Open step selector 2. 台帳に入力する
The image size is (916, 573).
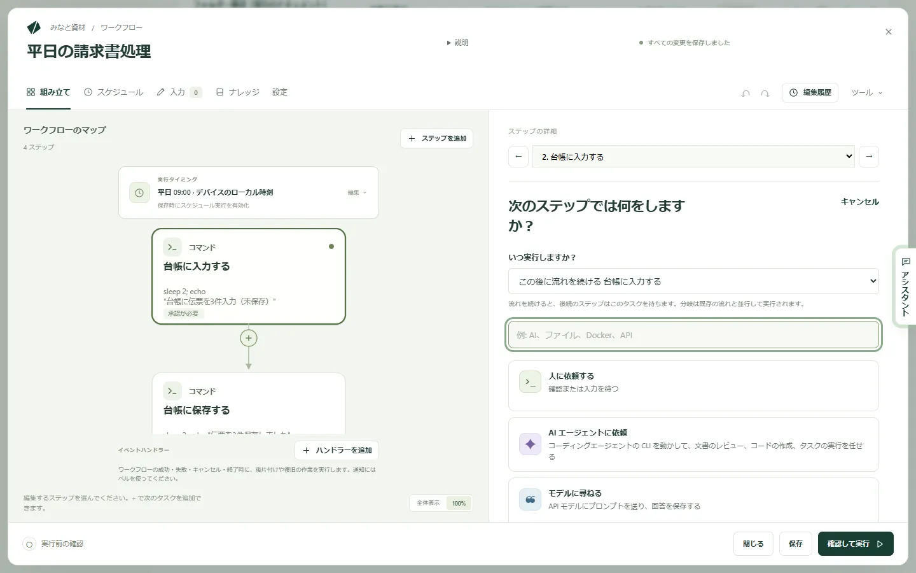[x=693, y=157]
